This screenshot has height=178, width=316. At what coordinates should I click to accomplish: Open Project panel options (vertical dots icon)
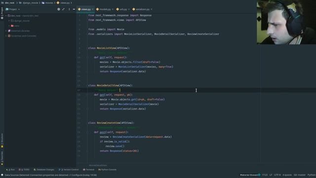pyautogui.click(x=69, y=9)
